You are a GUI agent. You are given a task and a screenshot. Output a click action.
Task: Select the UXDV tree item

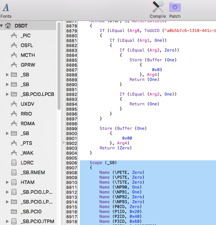click(27, 104)
